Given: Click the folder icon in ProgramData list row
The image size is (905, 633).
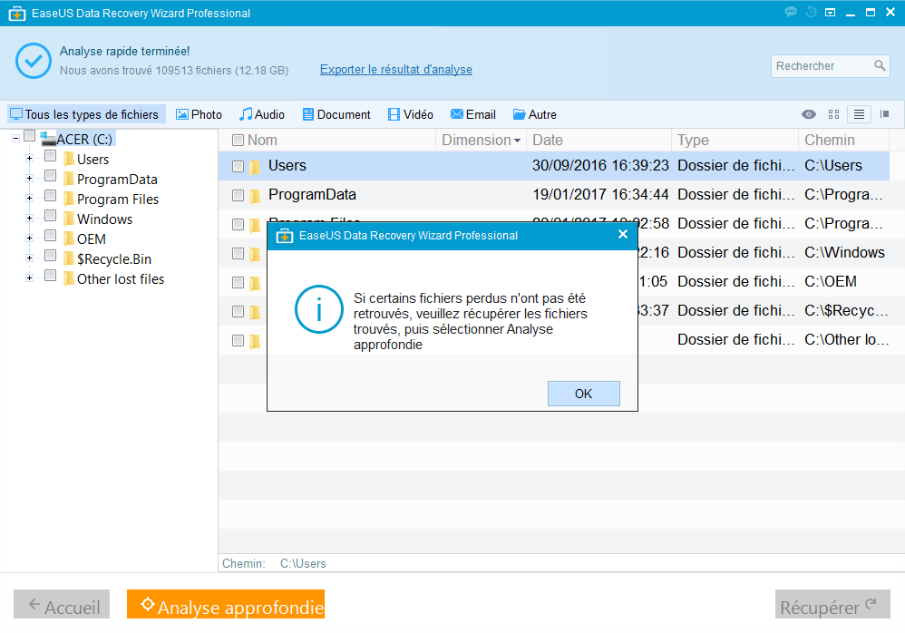Looking at the screenshot, I should 255,196.
